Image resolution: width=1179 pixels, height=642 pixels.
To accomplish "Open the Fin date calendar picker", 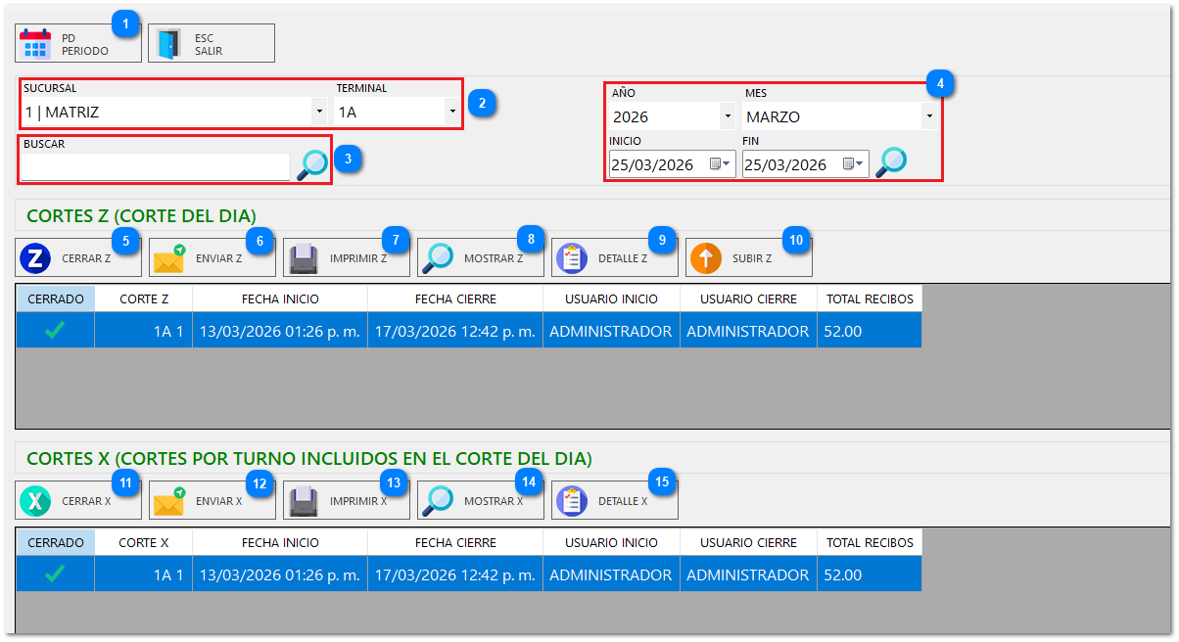I will pos(854,164).
